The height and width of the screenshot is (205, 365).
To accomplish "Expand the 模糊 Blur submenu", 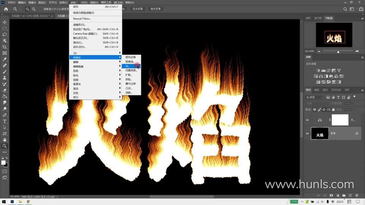I will pyautogui.click(x=95, y=62).
